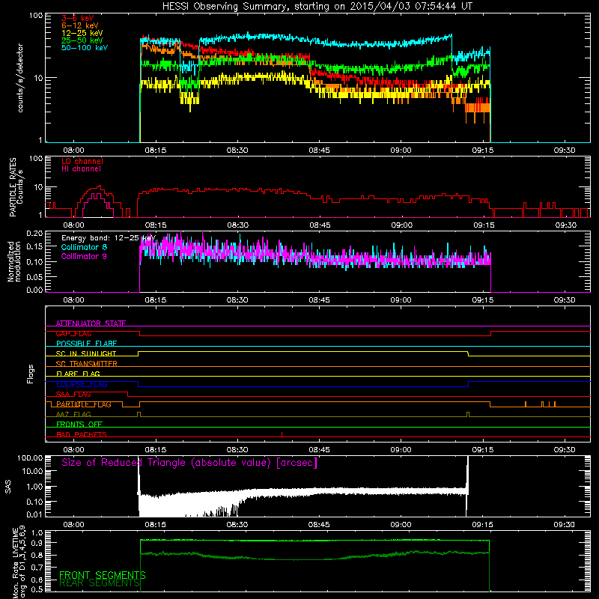
Task: Click the BAD_PACKETS spike marker near 08:38
Action: (282, 434)
